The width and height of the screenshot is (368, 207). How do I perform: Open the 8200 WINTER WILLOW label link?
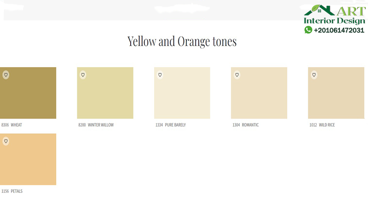click(x=96, y=125)
